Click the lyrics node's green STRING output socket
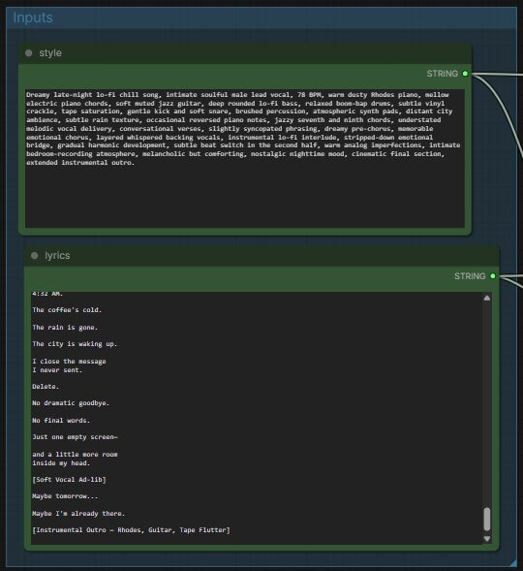The image size is (523, 571). tap(493, 276)
